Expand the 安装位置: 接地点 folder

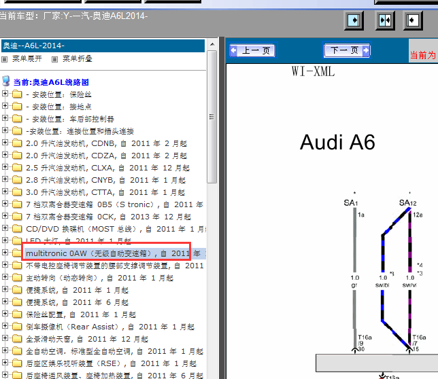[5, 106]
